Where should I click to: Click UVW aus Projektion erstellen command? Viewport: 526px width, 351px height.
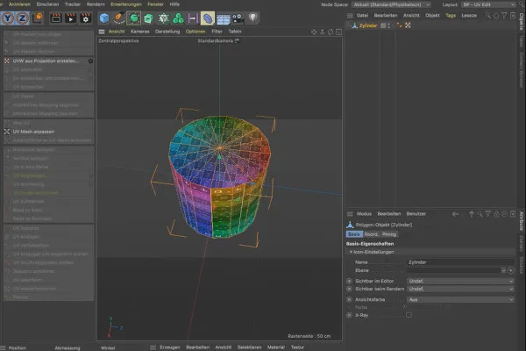(x=46, y=61)
